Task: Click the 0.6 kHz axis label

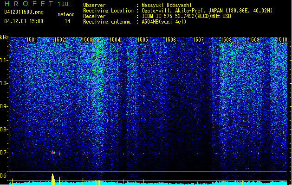Action: click(4, 176)
